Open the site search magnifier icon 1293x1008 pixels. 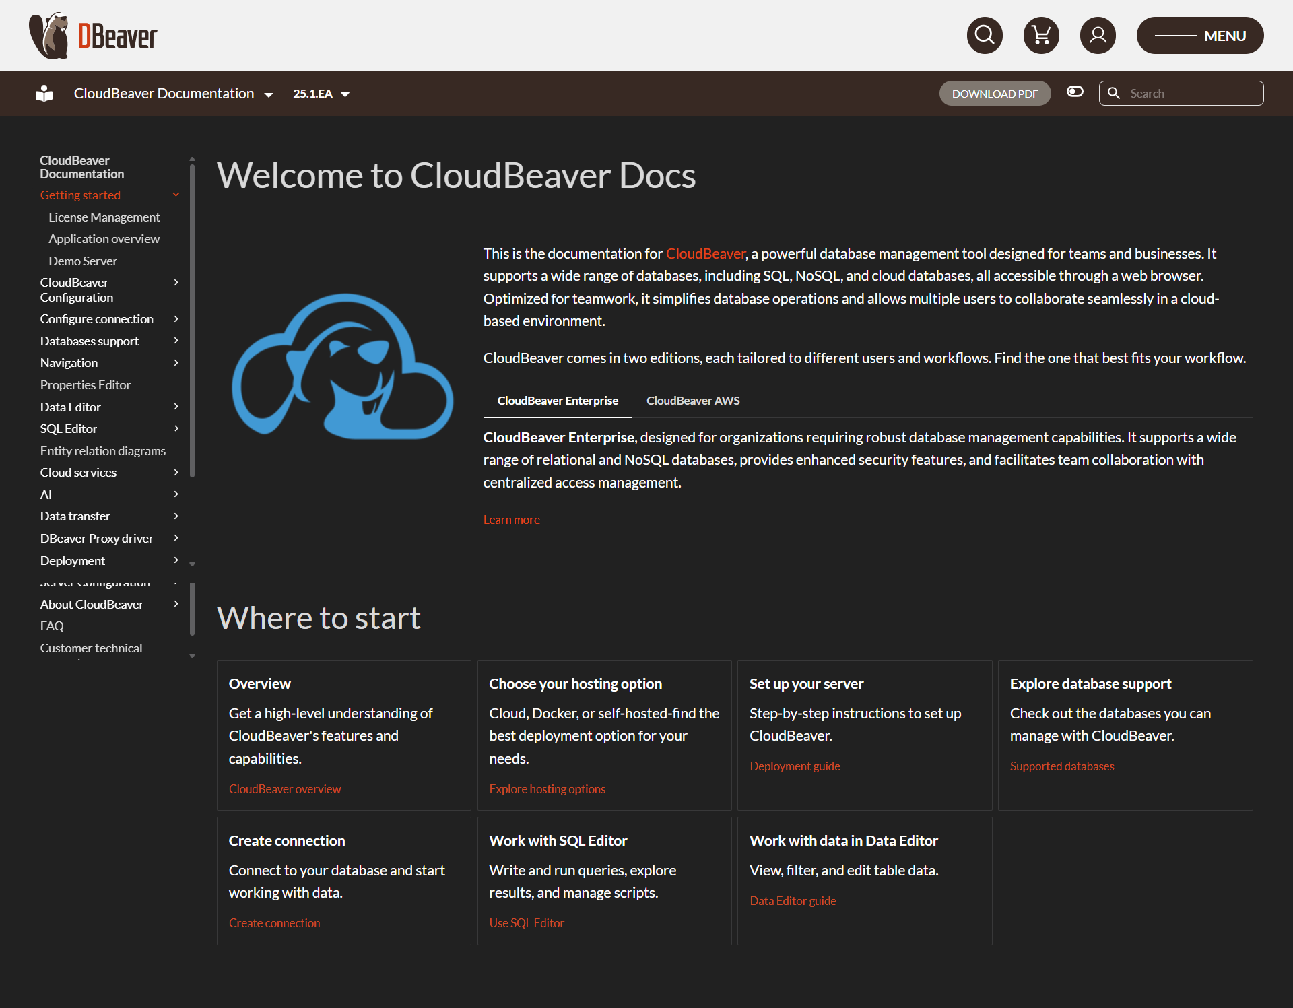(x=985, y=35)
